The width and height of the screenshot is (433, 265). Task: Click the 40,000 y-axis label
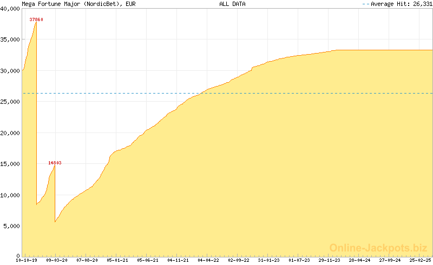point(10,8)
